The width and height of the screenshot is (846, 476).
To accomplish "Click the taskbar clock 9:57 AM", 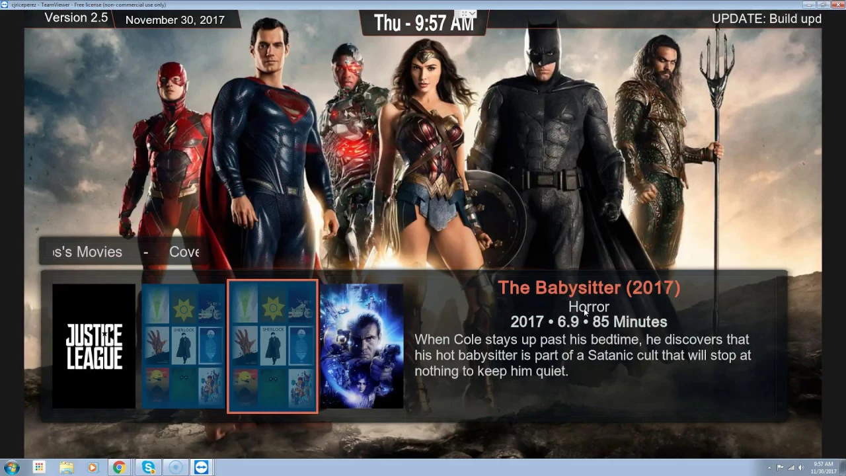I will tap(823, 467).
